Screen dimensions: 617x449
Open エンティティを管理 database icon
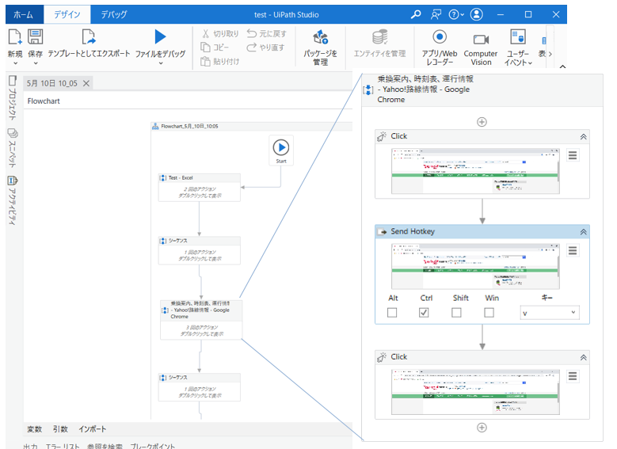(x=379, y=37)
